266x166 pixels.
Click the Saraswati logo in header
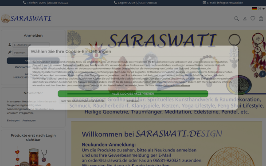(26, 19)
